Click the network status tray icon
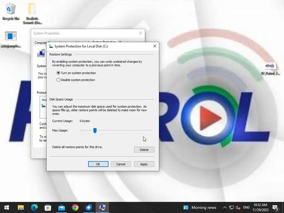Image resolution: width=284 pixels, height=213 pixels. (232, 207)
